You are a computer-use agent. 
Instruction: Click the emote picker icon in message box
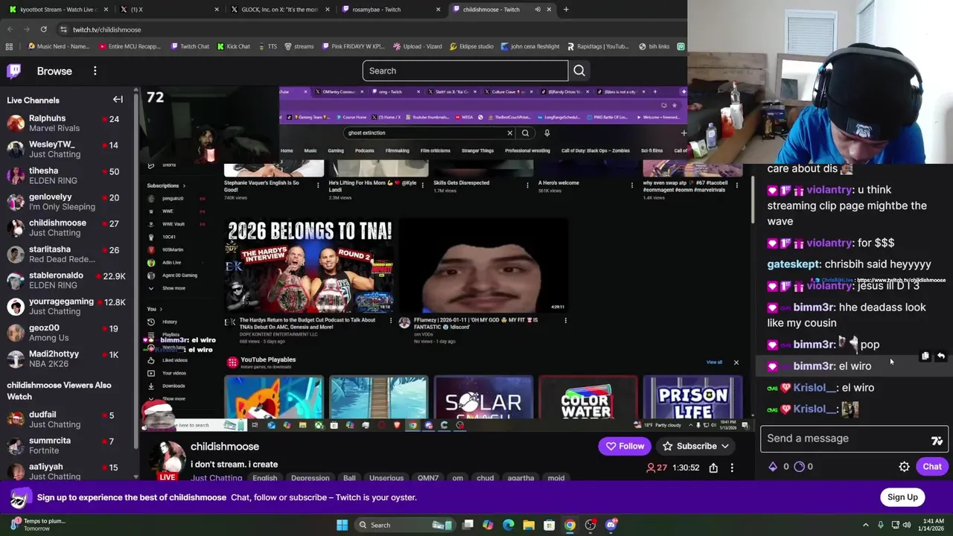coord(937,441)
